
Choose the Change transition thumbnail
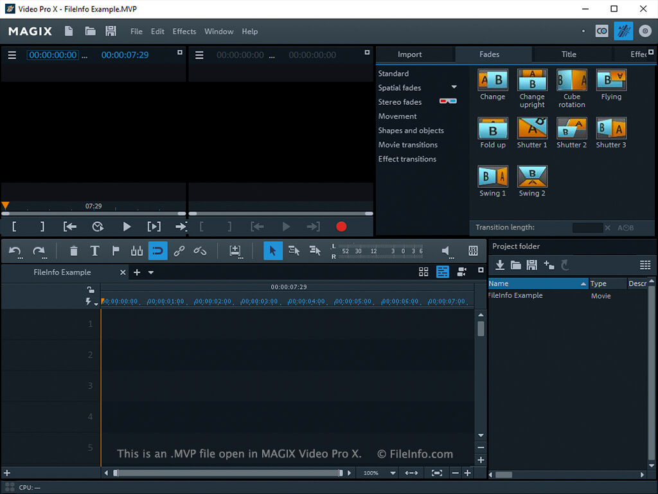[x=493, y=80]
